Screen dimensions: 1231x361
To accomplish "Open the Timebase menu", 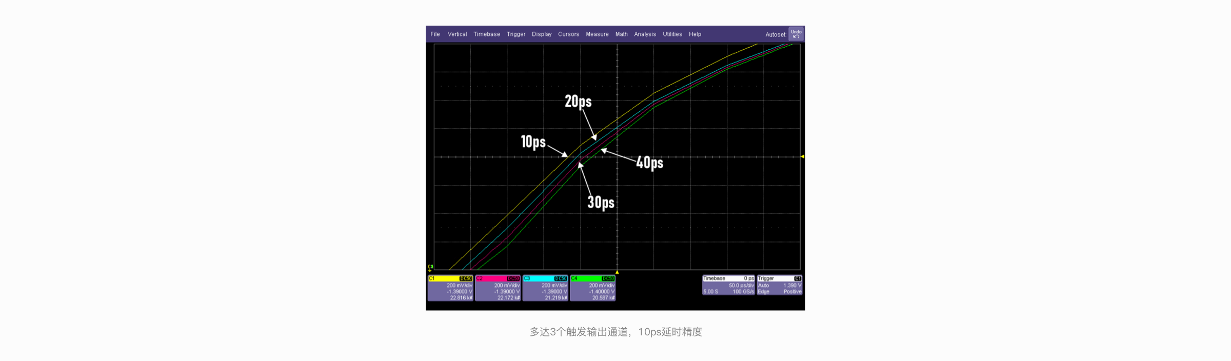I will tap(486, 34).
